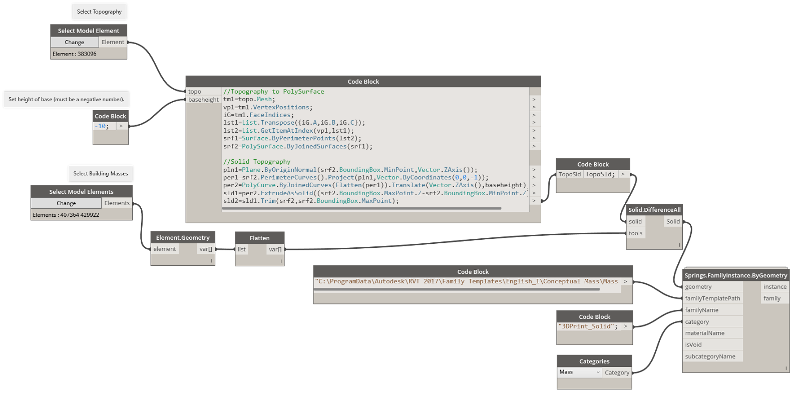Click familyTemplatePath input port
The image size is (801, 394).
point(712,298)
